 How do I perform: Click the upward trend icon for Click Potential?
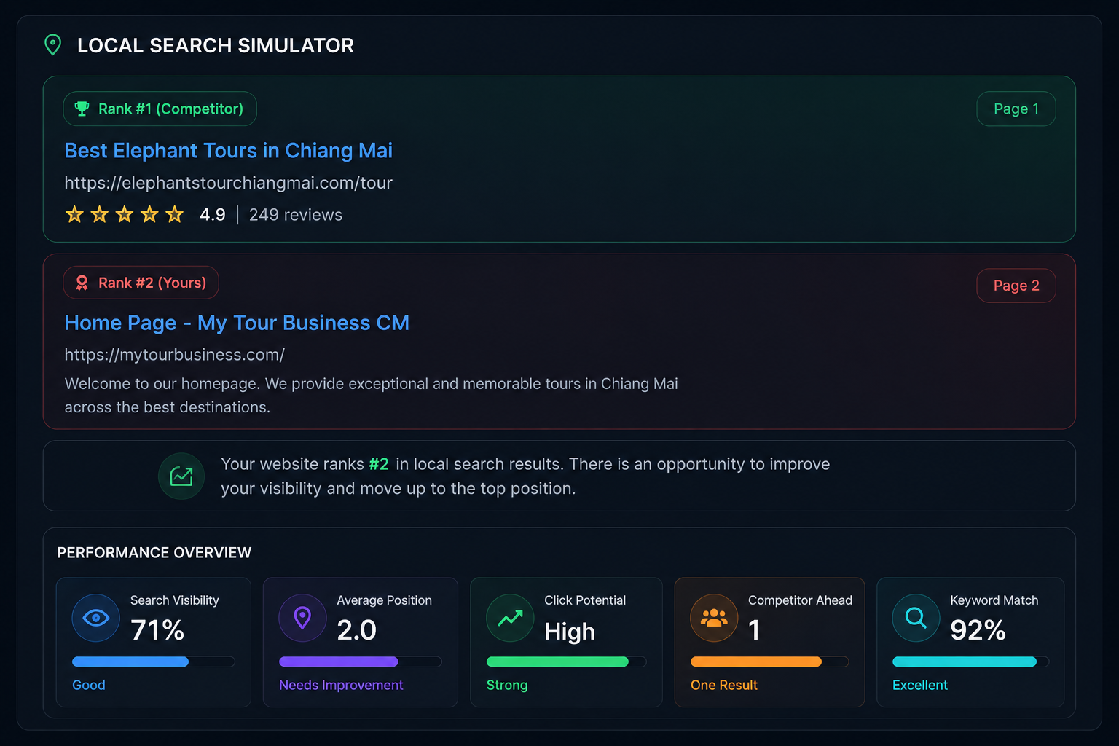coord(510,618)
